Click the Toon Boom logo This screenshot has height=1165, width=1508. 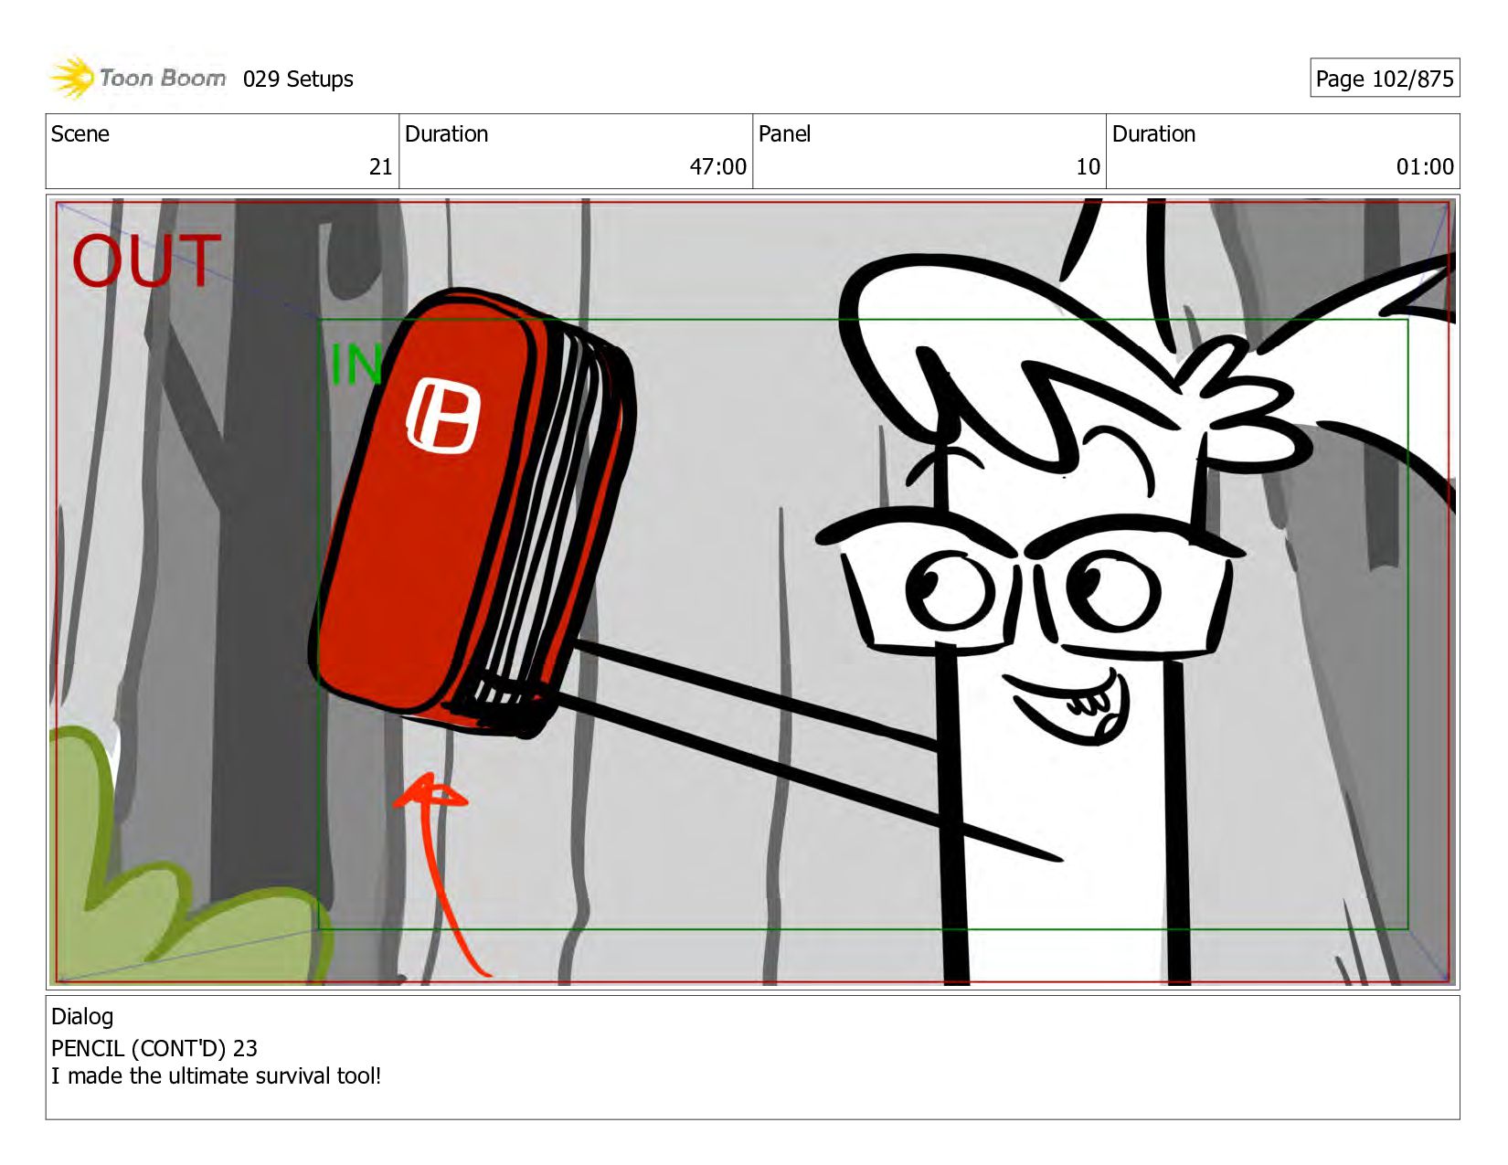click(137, 78)
